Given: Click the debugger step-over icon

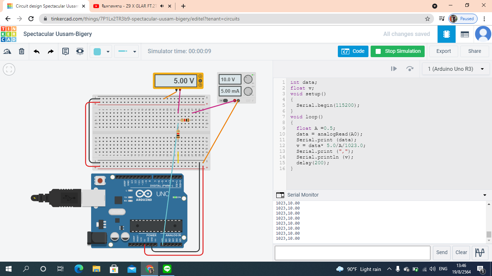Looking at the screenshot, I should coord(410,69).
